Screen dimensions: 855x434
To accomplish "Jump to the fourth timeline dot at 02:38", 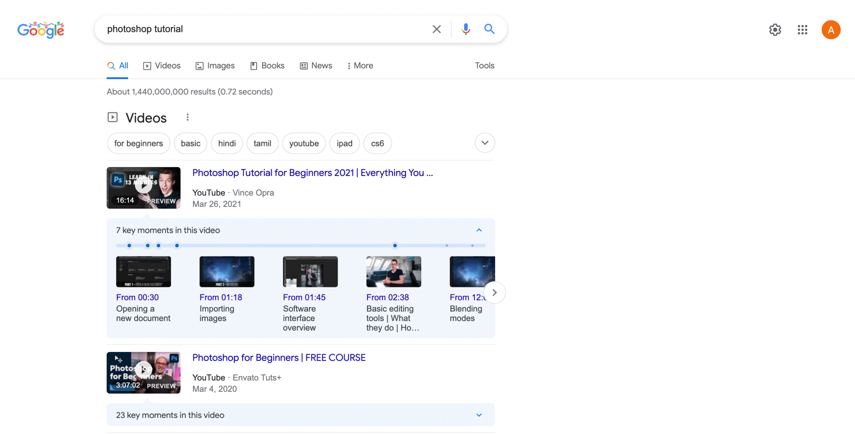I will click(x=177, y=246).
